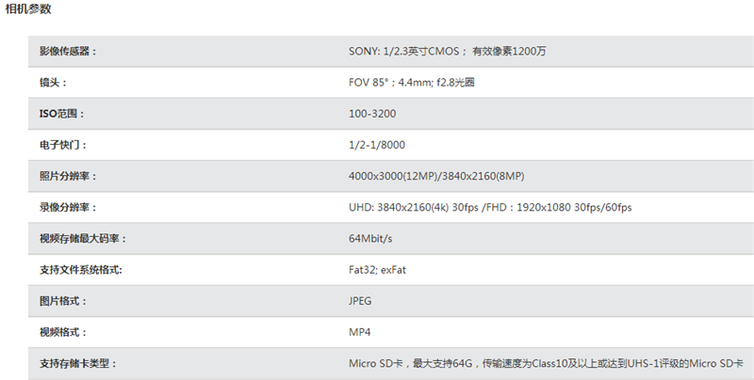Click the 相机参数 section heading
The image size is (754, 380).
click(29, 9)
